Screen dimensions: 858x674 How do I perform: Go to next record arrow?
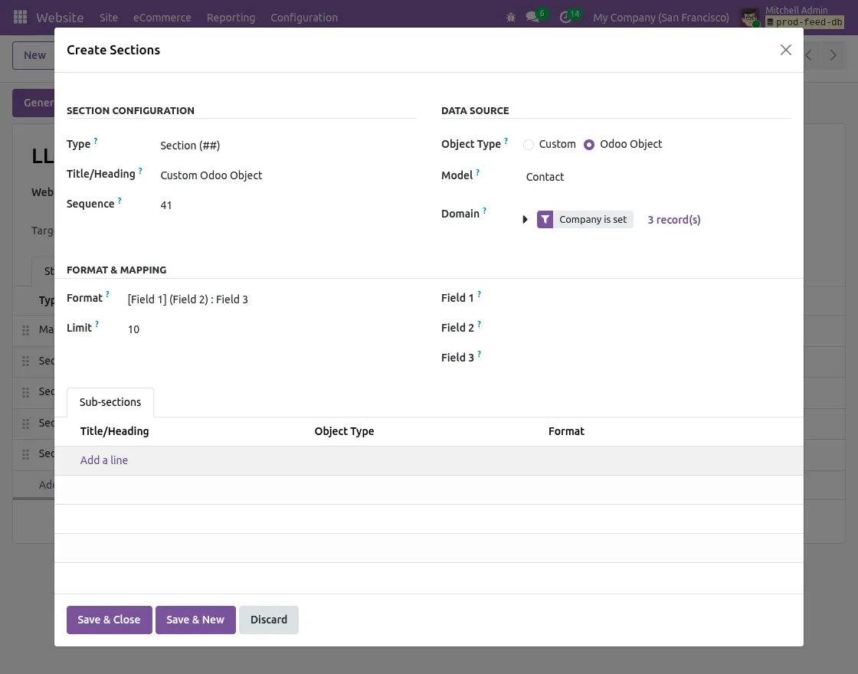click(833, 55)
